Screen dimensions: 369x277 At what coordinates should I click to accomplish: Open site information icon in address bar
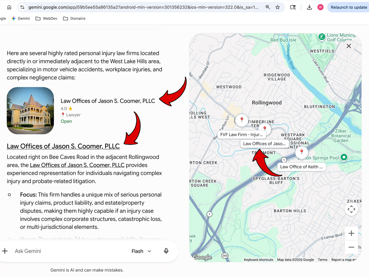point(23,7)
